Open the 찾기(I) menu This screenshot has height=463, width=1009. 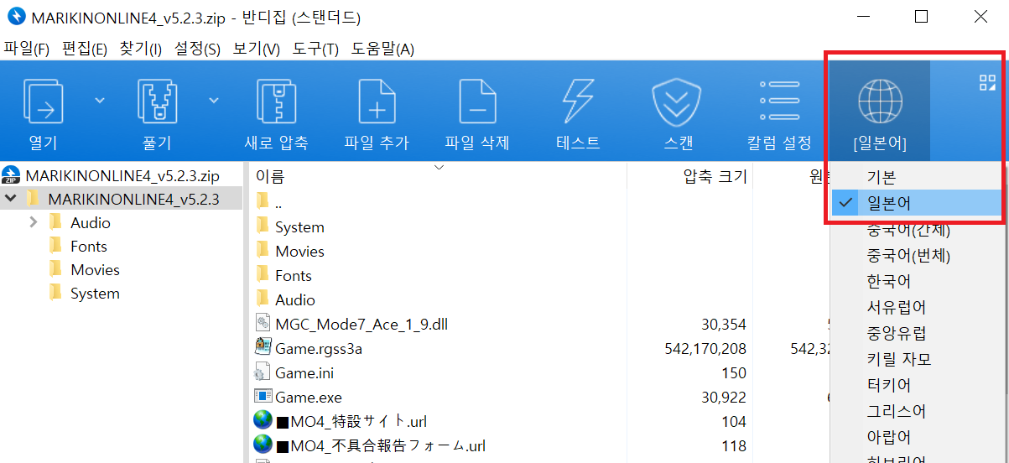coord(141,49)
